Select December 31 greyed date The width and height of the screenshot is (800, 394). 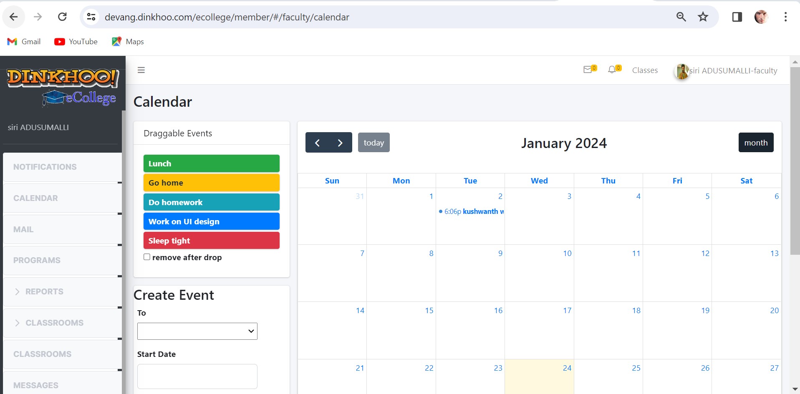click(x=360, y=196)
